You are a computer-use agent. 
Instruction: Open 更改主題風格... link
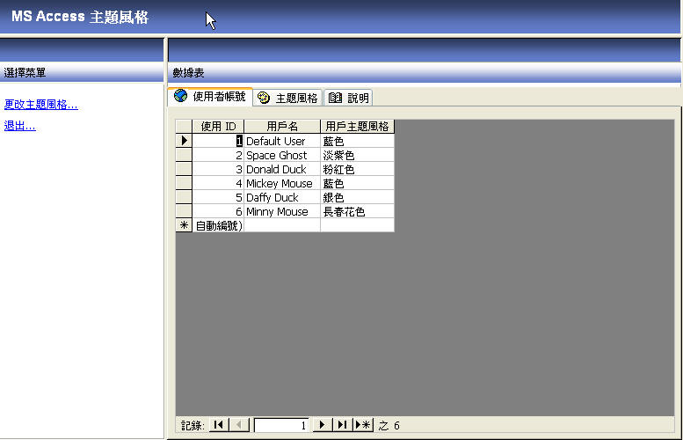(x=41, y=105)
